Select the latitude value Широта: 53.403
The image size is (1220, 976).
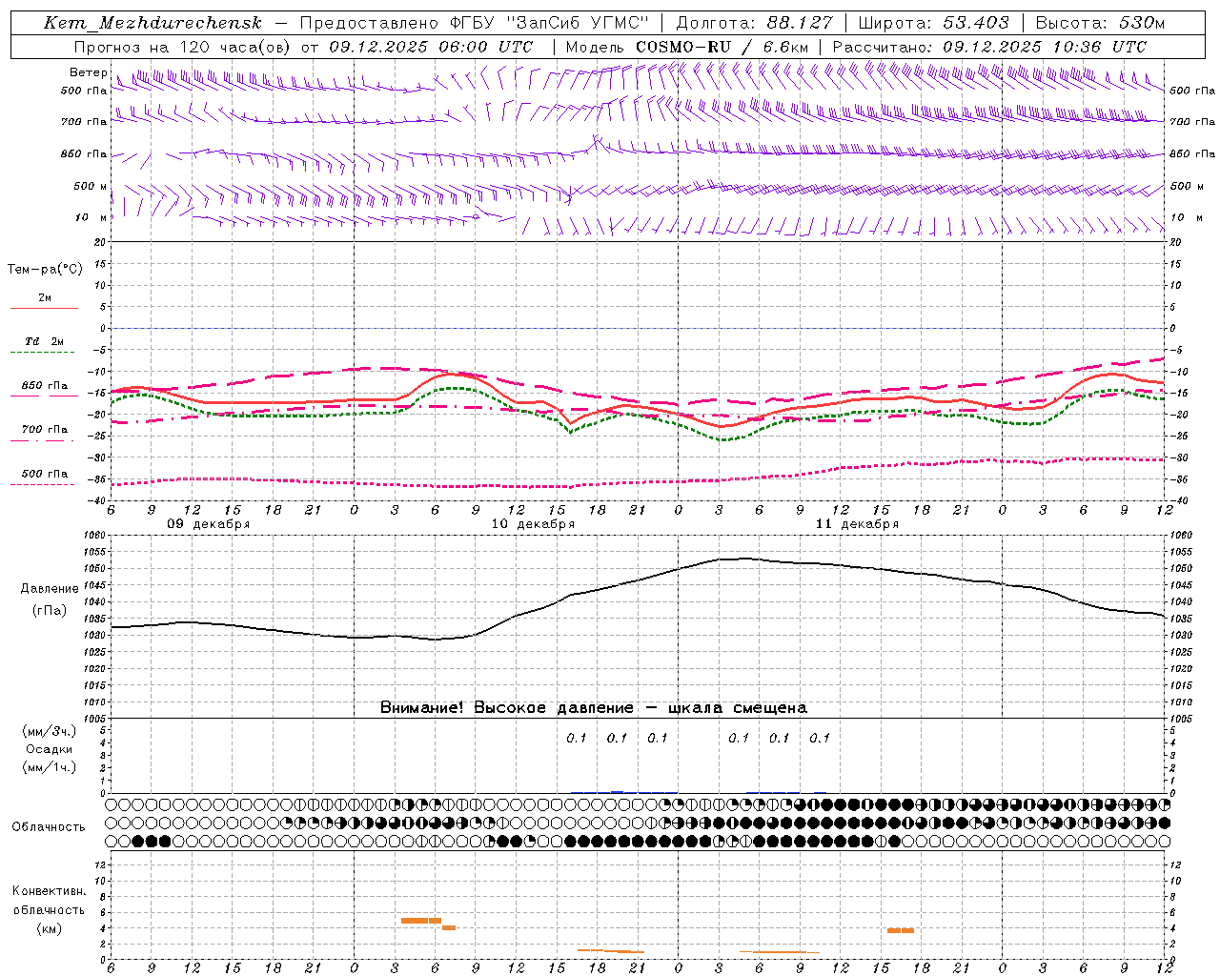[x=935, y=23]
